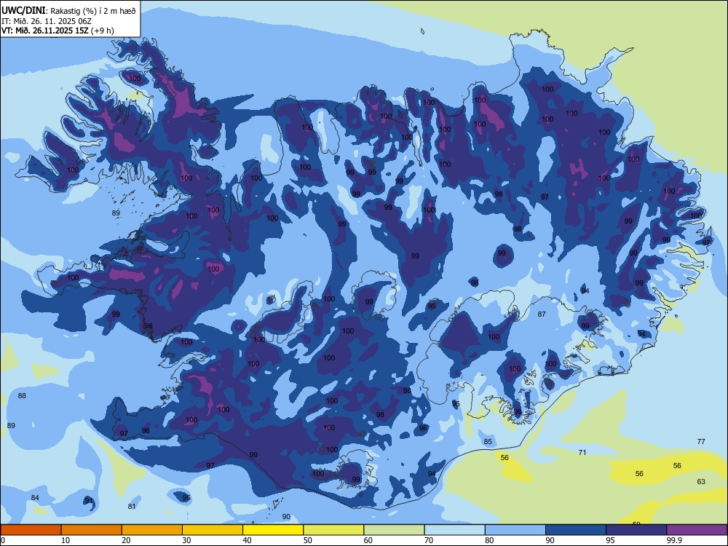This screenshot has width=728, height=546.
Task: Click the 'VT: Mið. 26.11.2025 15Z (+9 h)' line
Action: coord(58,31)
